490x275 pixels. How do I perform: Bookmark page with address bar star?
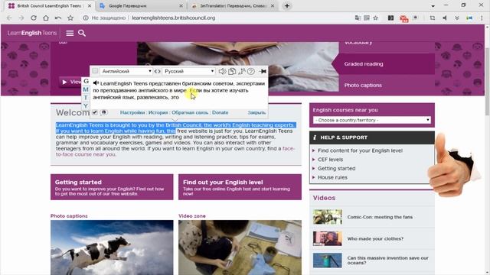tap(376, 18)
